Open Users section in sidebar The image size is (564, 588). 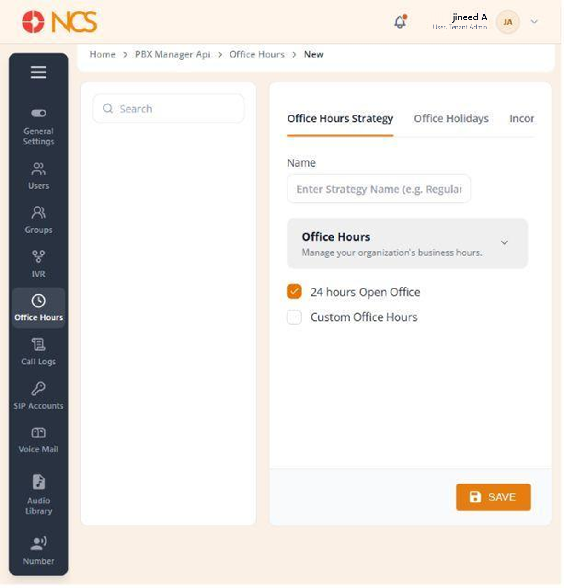(x=39, y=176)
